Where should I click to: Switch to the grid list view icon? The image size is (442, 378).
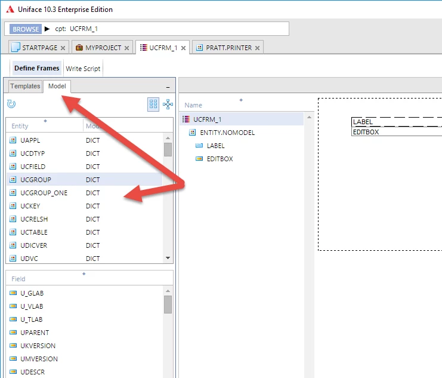pyautogui.click(x=153, y=104)
